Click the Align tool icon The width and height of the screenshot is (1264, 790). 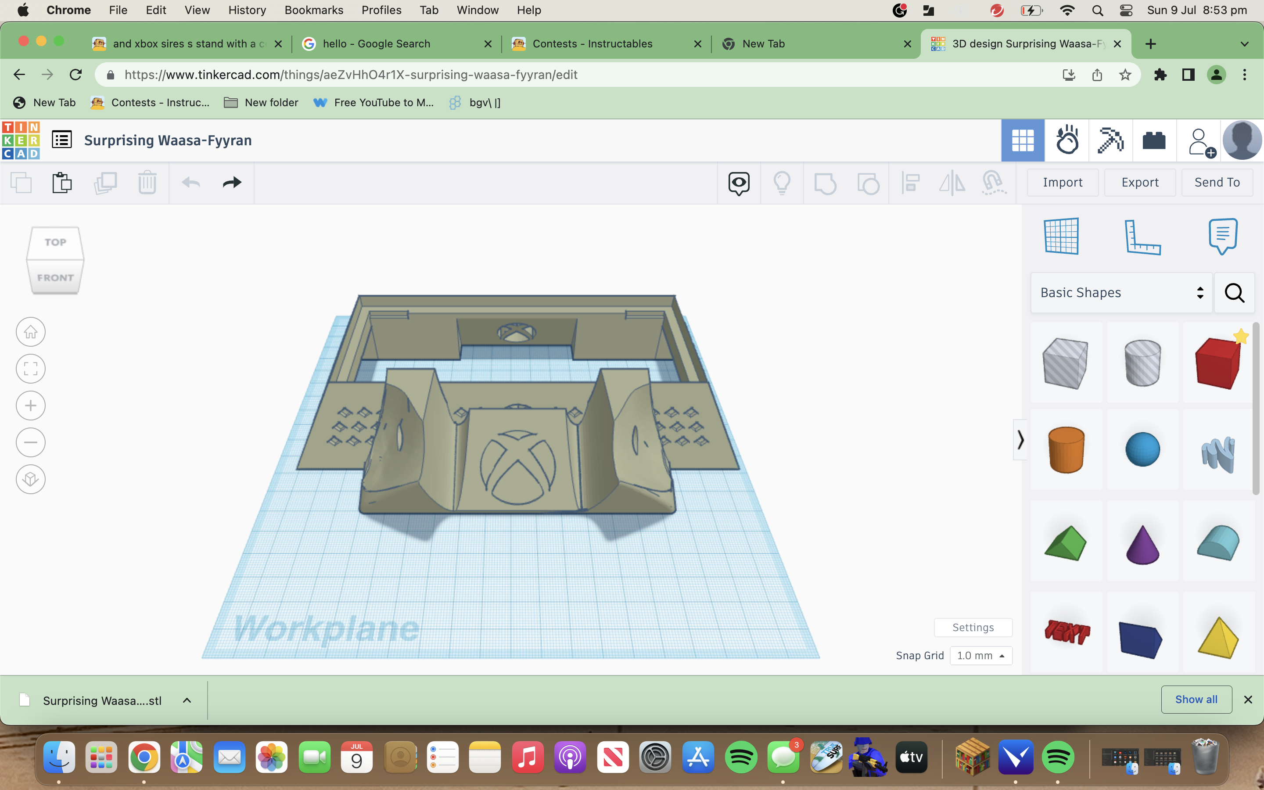[910, 183]
